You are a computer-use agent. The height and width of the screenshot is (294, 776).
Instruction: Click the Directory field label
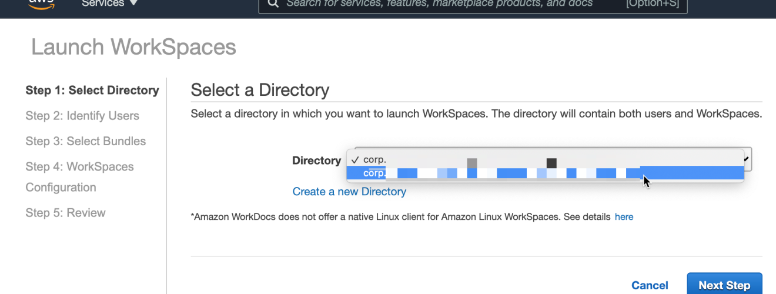coord(316,161)
